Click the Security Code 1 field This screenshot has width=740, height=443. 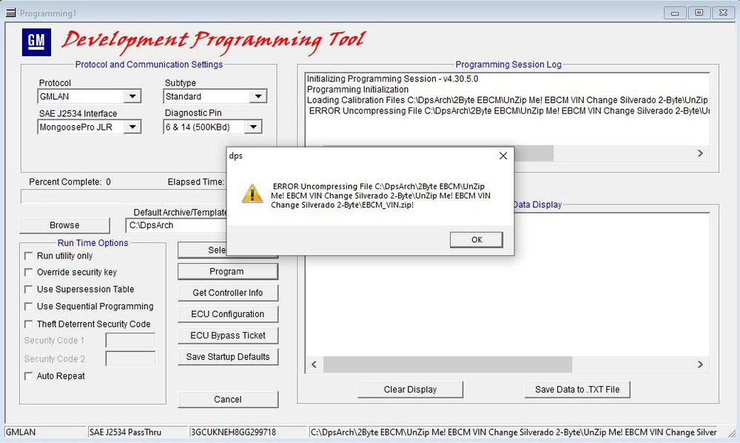[x=131, y=341]
